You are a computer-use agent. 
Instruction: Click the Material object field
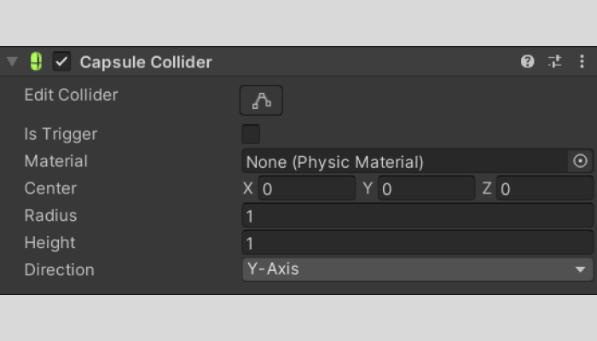click(404, 161)
